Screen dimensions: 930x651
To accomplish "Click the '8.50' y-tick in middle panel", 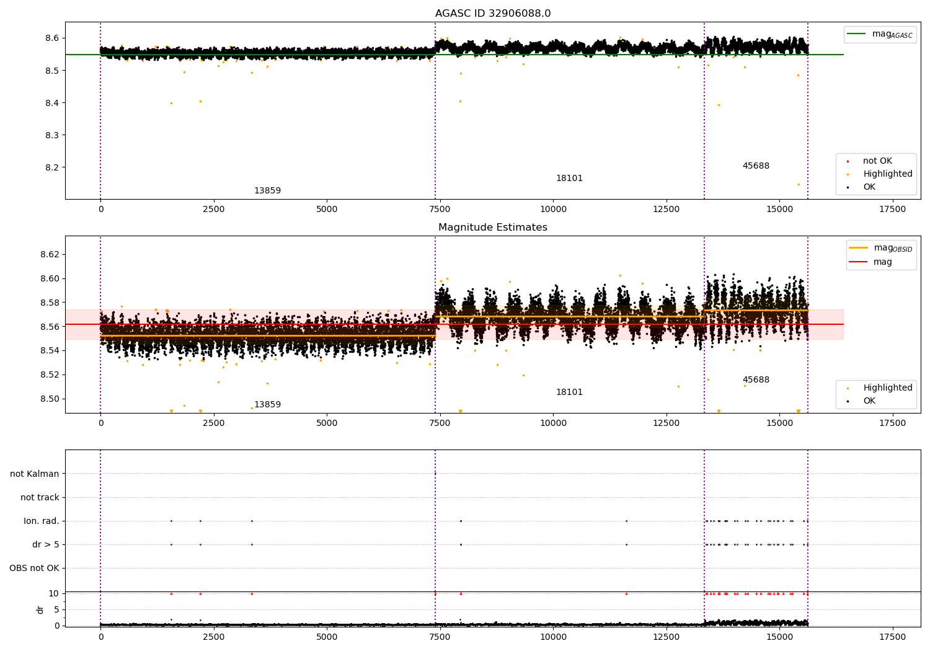I will [50, 399].
